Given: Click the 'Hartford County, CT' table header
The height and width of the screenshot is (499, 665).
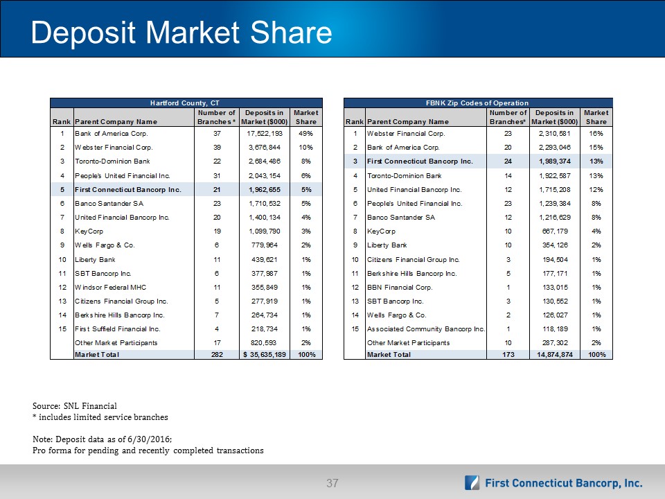Looking at the screenshot, I should (x=184, y=103).
